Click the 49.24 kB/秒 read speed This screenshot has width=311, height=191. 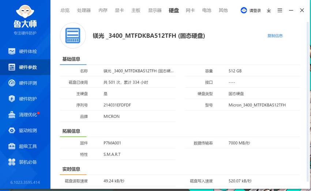(114, 181)
